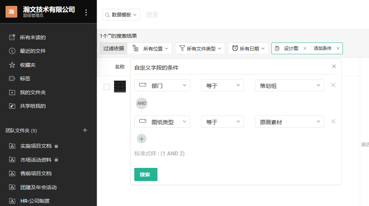Delete the 图纸类型 condition row
This screenshot has width=369, height=206.
333,122
